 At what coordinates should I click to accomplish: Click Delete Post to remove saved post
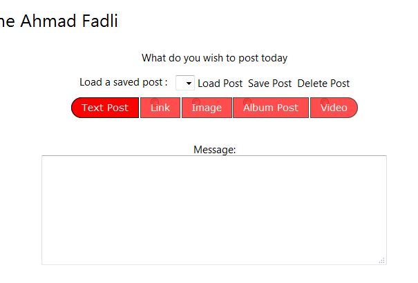pos(323,84)
